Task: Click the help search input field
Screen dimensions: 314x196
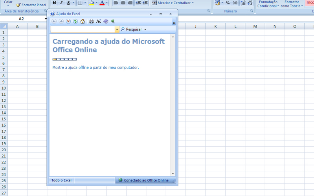Action: point(83,29)
